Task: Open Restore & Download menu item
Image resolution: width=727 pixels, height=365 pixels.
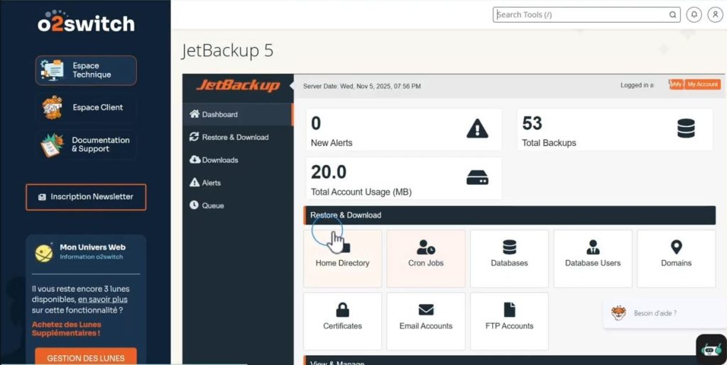Action: [x=237, y=137]
